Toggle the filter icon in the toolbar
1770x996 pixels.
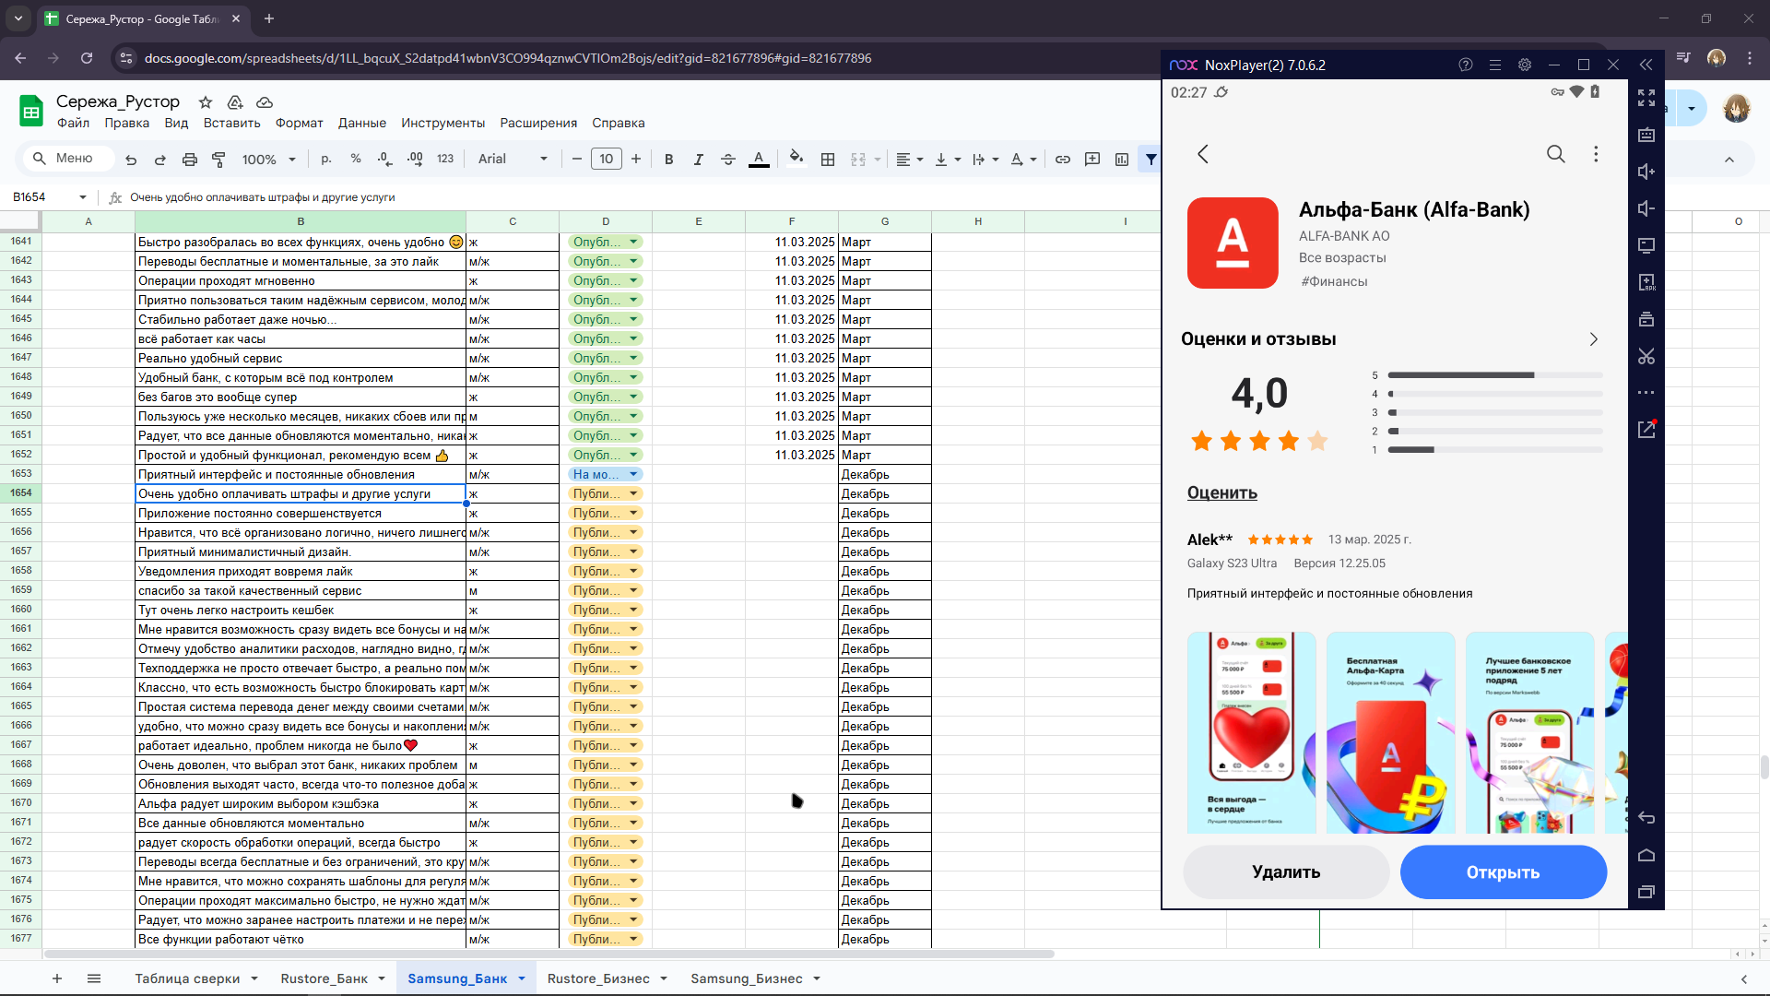coord(1150,159)
